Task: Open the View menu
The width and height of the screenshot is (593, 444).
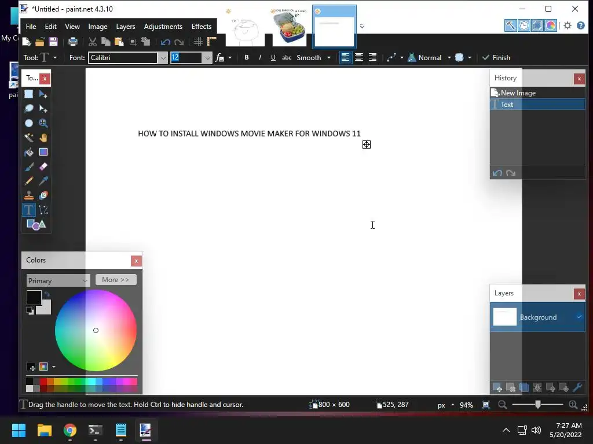Action: click(x=72, y=27)
